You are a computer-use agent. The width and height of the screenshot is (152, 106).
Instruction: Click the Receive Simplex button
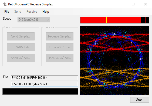[60, 36]
